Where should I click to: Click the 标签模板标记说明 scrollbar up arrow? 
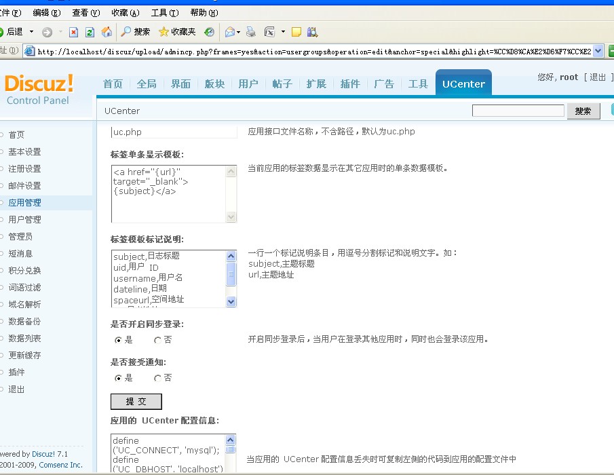(x=231, y=256)
